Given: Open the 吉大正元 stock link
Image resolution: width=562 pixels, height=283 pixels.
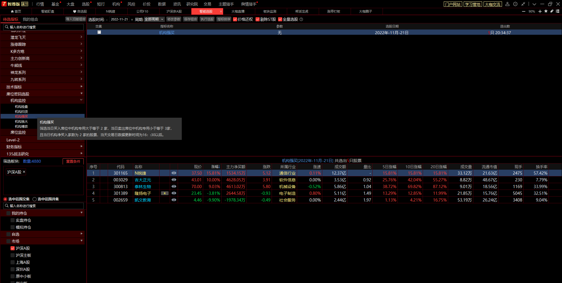Looking at the screenshot, I should coord(143,180).
